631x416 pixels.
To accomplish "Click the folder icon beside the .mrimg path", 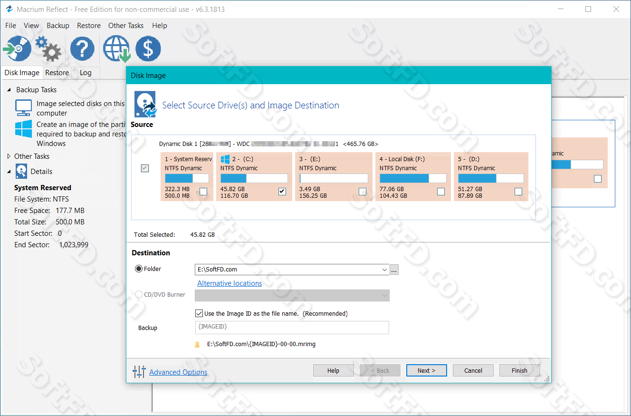I will [x=197, y=344].
